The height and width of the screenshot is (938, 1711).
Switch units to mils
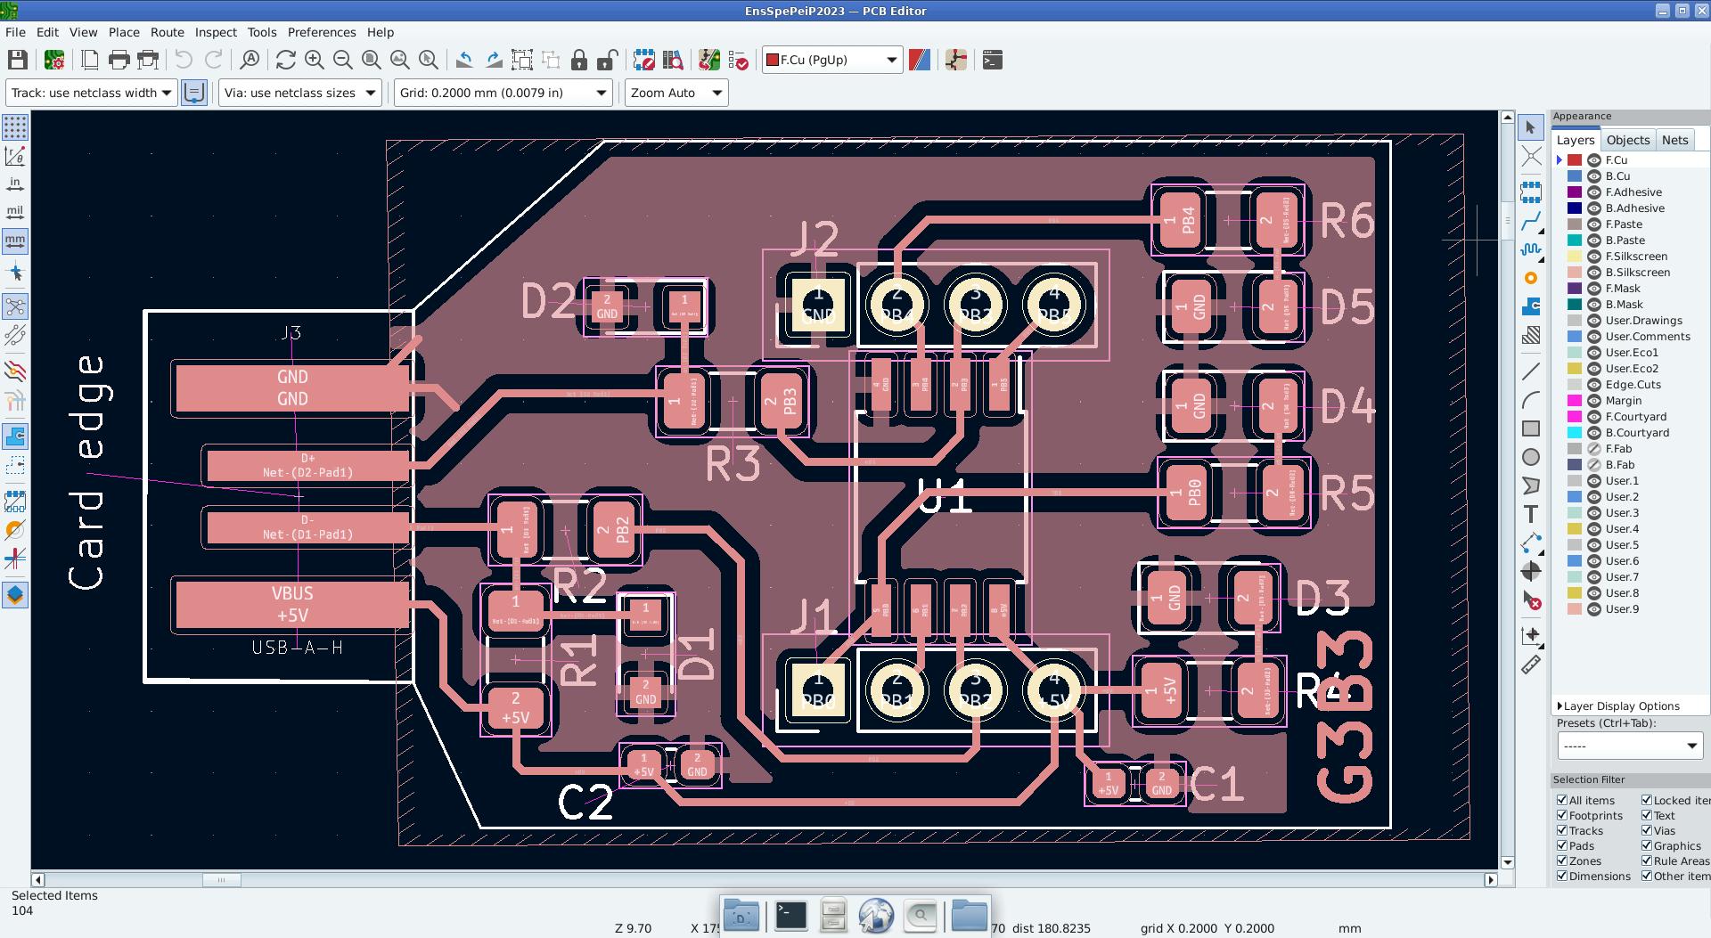[15, 213]
